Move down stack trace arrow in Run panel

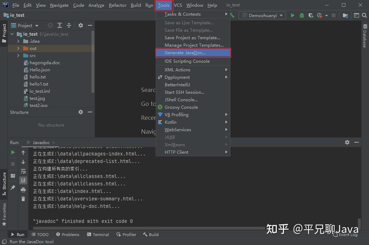[23, 162]
